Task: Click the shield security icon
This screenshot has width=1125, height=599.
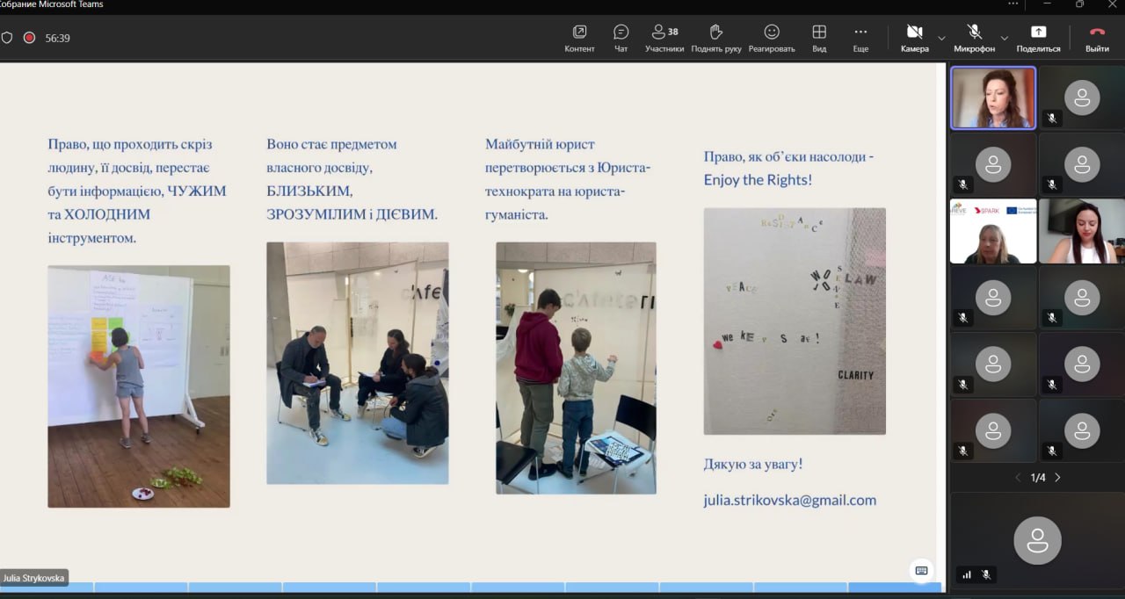Action: click(7, 38)
